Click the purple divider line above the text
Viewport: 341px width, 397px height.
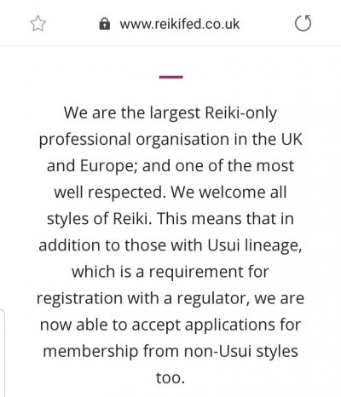[170, 77]
